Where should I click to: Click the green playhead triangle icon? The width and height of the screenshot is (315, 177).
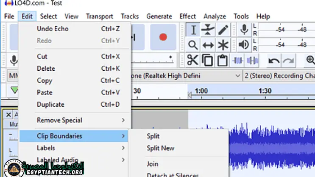tap(14, 90)
